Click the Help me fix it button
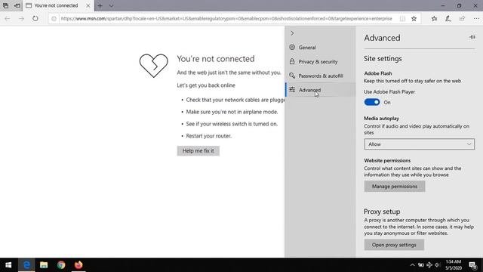The width and height of the screenshot is (483, 272). tap(198, 151)
